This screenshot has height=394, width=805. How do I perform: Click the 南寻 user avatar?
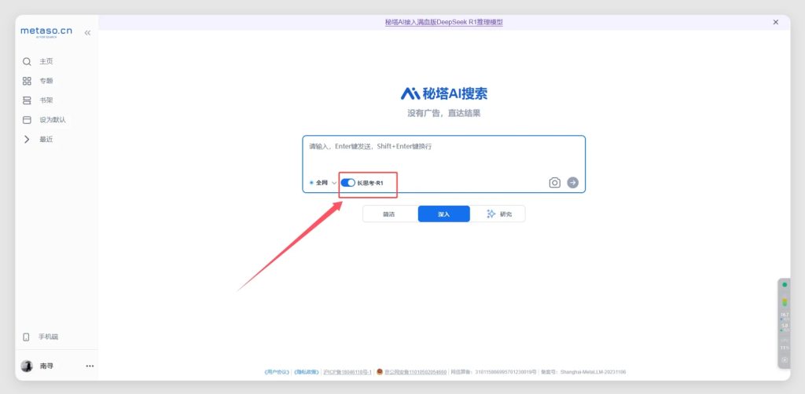(27, 366)
